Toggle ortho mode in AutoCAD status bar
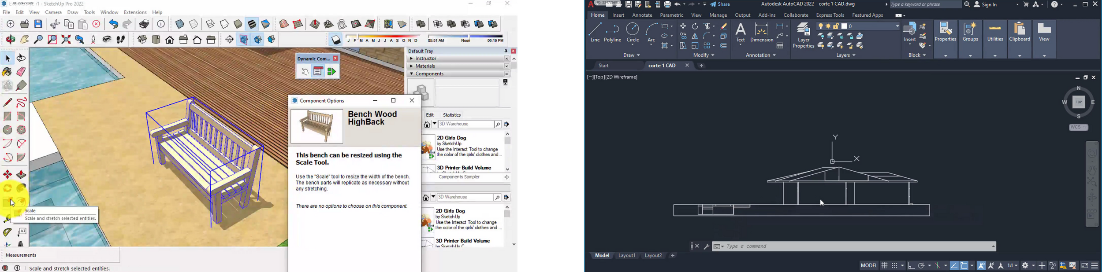 click(x=911, y=266)
